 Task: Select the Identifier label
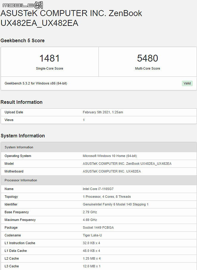pyautogui.click(x=11, y=204)
